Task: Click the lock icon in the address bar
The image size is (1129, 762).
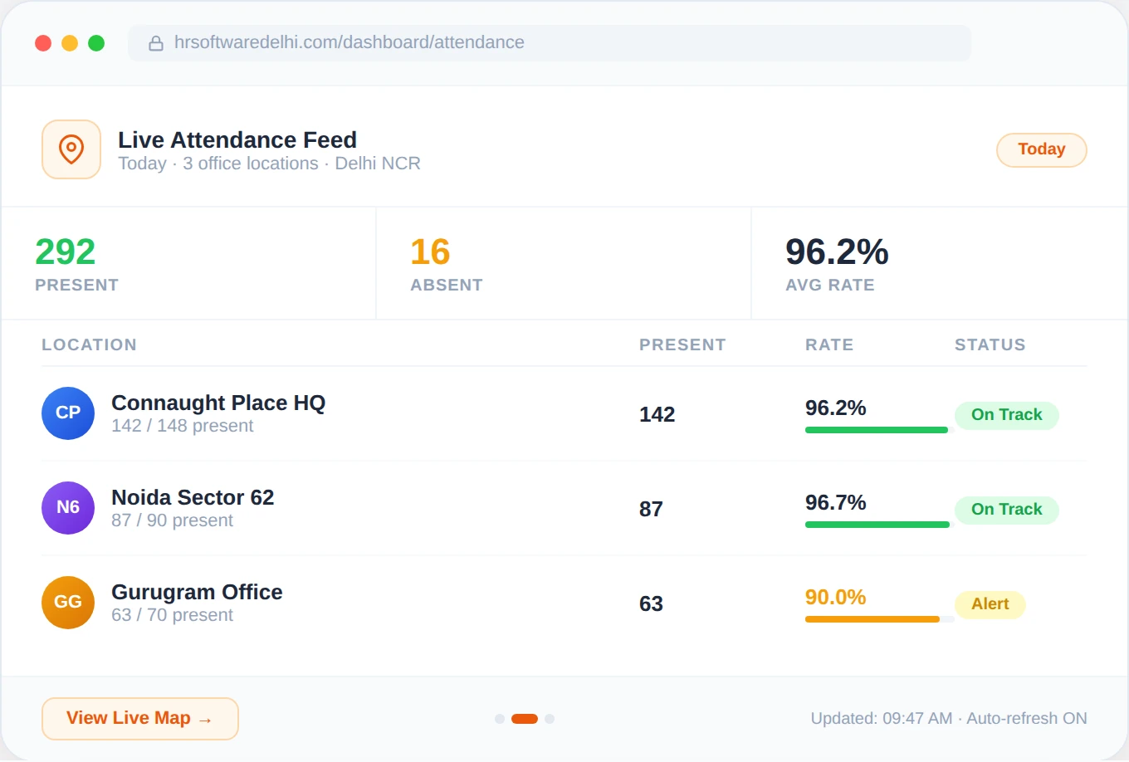Action: (156, 42)
